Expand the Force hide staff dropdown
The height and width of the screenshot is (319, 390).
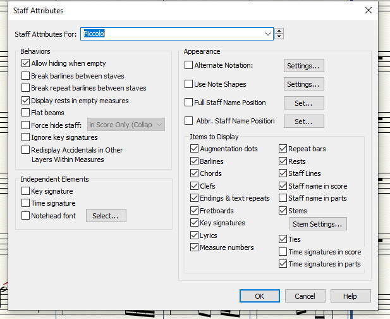[159, 125]
